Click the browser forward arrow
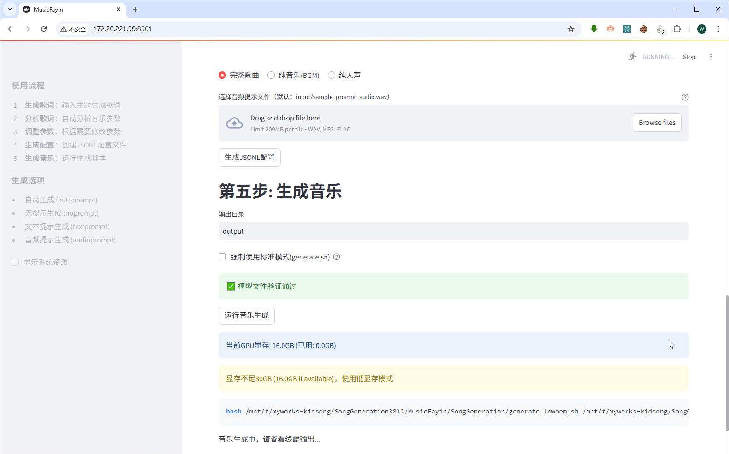729x454 pixels. point(27,29)
